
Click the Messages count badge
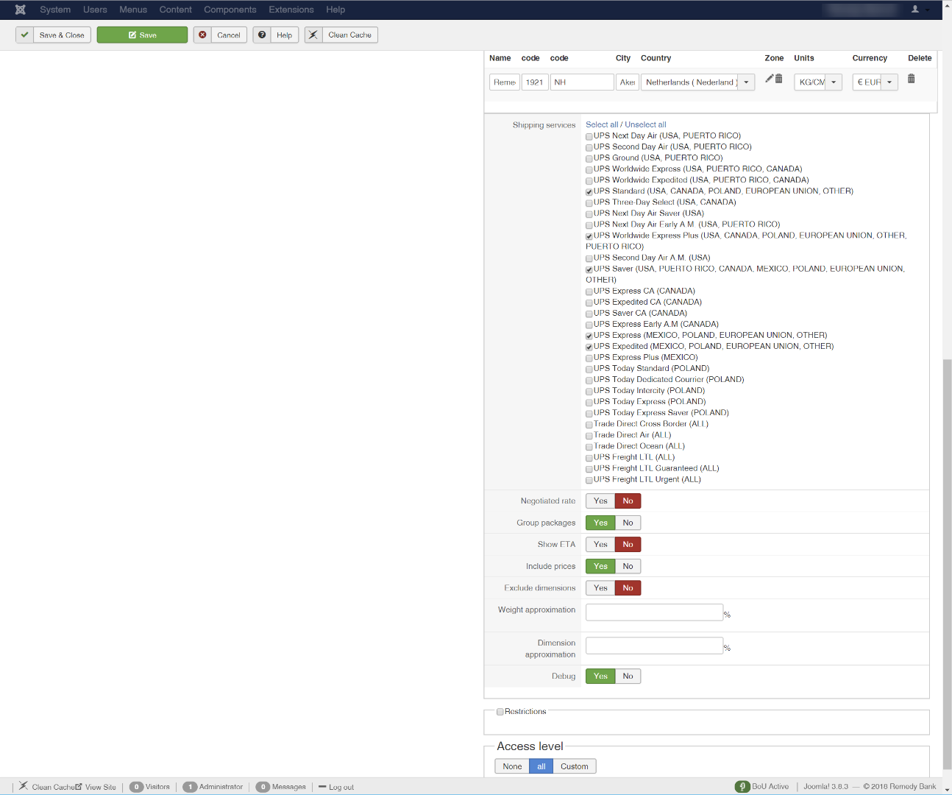(263, 787)
